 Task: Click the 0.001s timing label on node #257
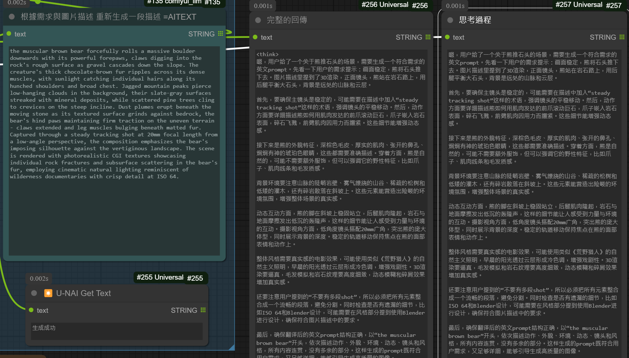[x=455, y=6]
